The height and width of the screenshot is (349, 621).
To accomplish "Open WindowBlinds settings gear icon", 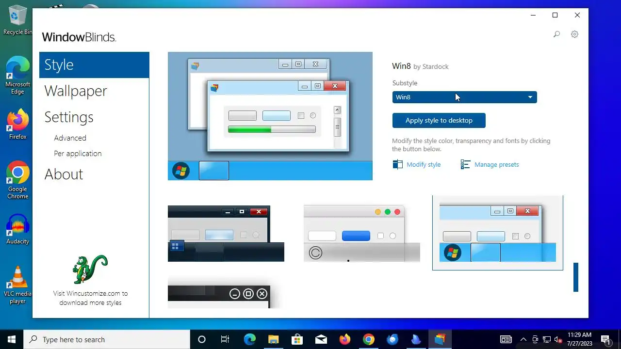I will [x=574, y=34].
